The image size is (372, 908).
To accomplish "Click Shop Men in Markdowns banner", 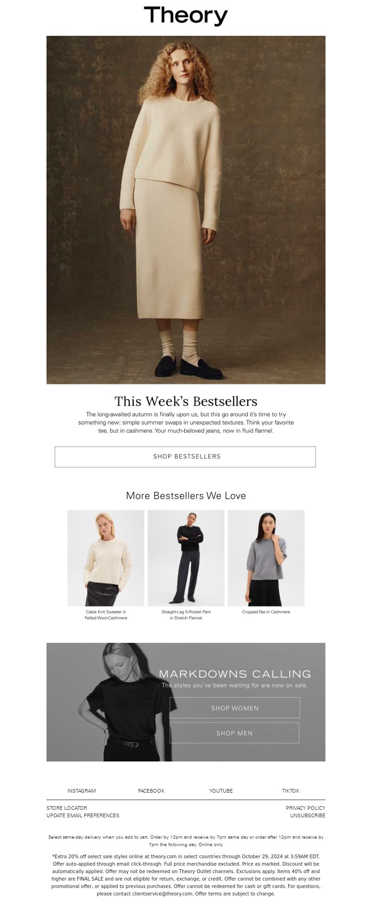I will (234, 733).
